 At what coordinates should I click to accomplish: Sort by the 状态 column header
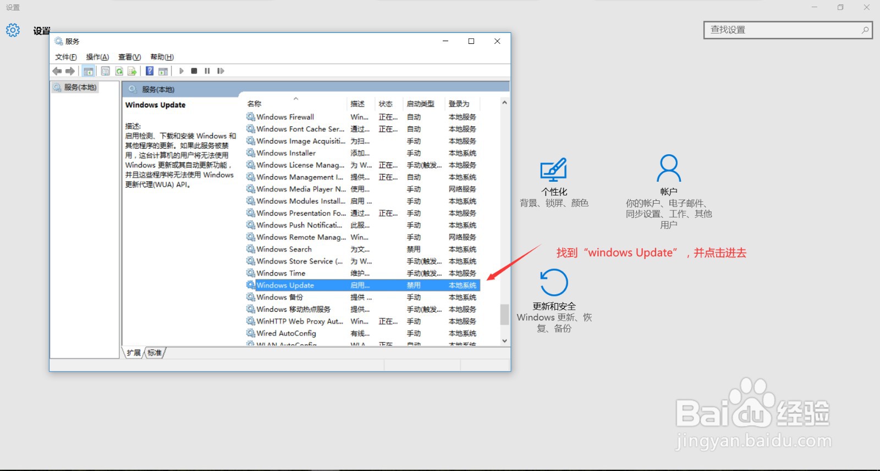coord(389,104)
